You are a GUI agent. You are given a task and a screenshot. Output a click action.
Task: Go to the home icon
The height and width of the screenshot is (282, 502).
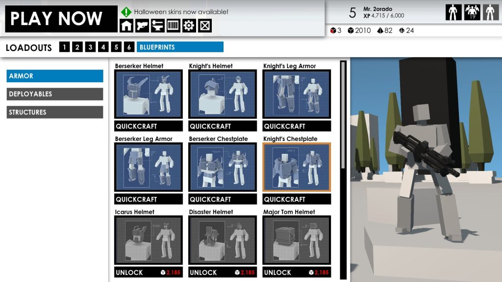click(x=127, y=25)
